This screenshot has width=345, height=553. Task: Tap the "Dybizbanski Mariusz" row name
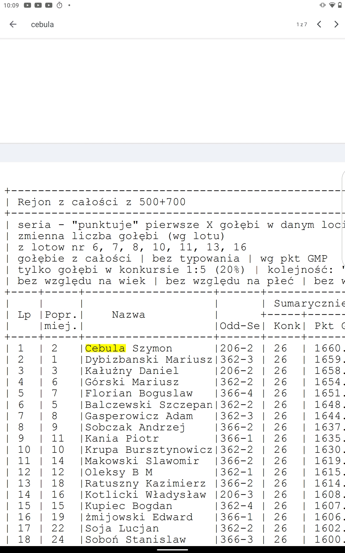click(149, 359)
